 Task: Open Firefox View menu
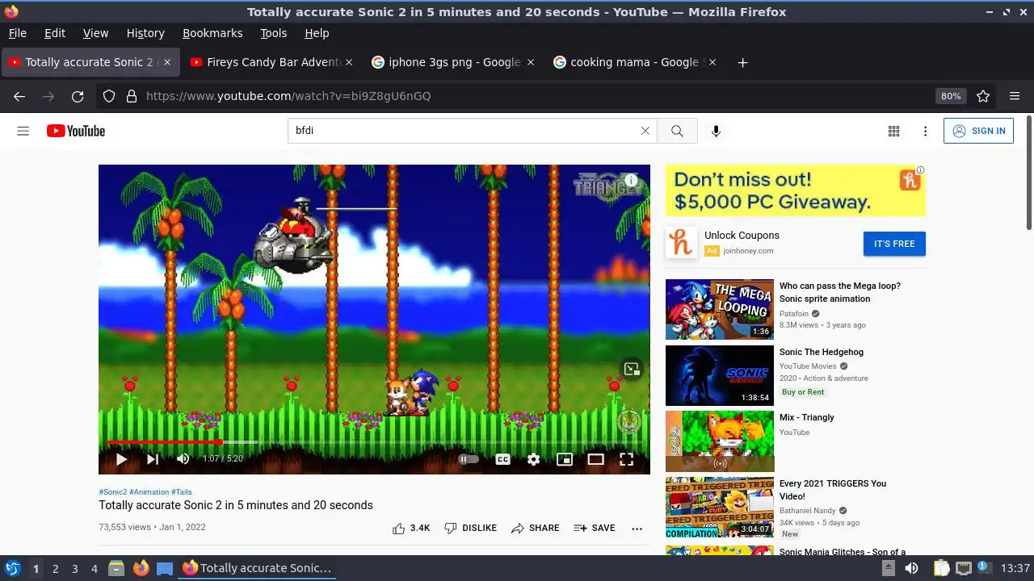tap(95, 33)
